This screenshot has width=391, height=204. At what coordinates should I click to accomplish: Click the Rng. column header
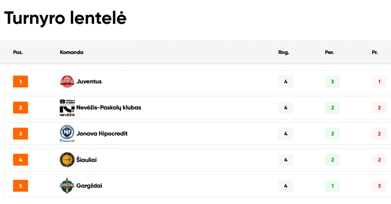pos(284,52)
